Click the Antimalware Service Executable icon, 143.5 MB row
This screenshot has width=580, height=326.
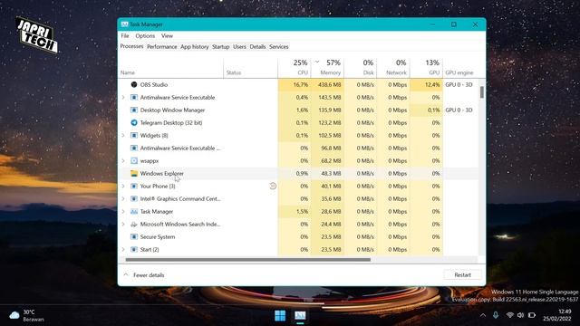pos(134,97)
